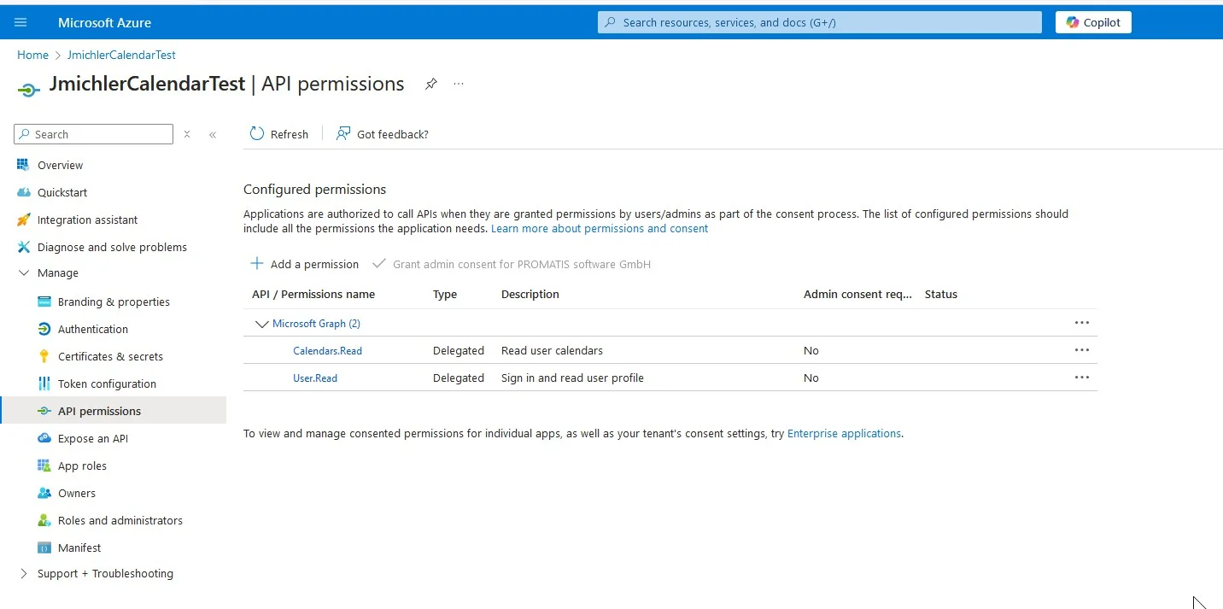Click the Token configuration icon
The image size is (1223, 609).
44,384
